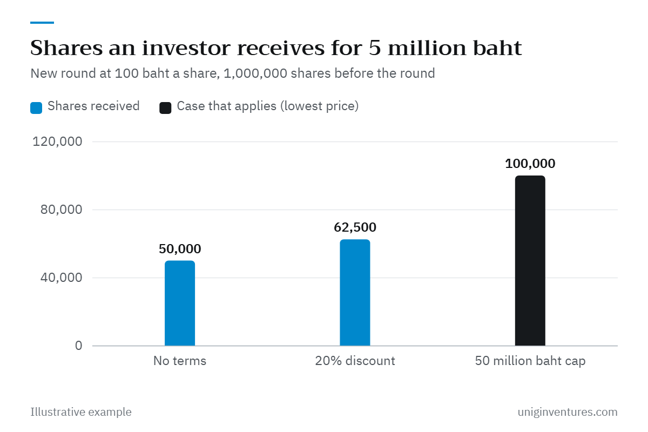Viewport: 648px width, 432px height.
Task: Select the black 50 million baht cap bar
Action: 530,261
